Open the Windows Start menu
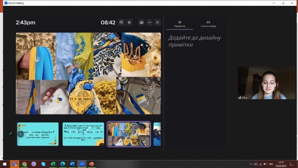298x168 pixels. 5,164
